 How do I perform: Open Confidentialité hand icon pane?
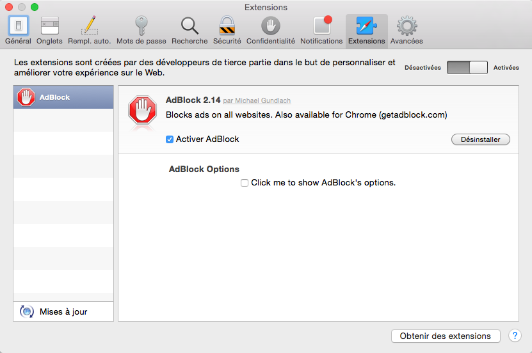(271, 30)
